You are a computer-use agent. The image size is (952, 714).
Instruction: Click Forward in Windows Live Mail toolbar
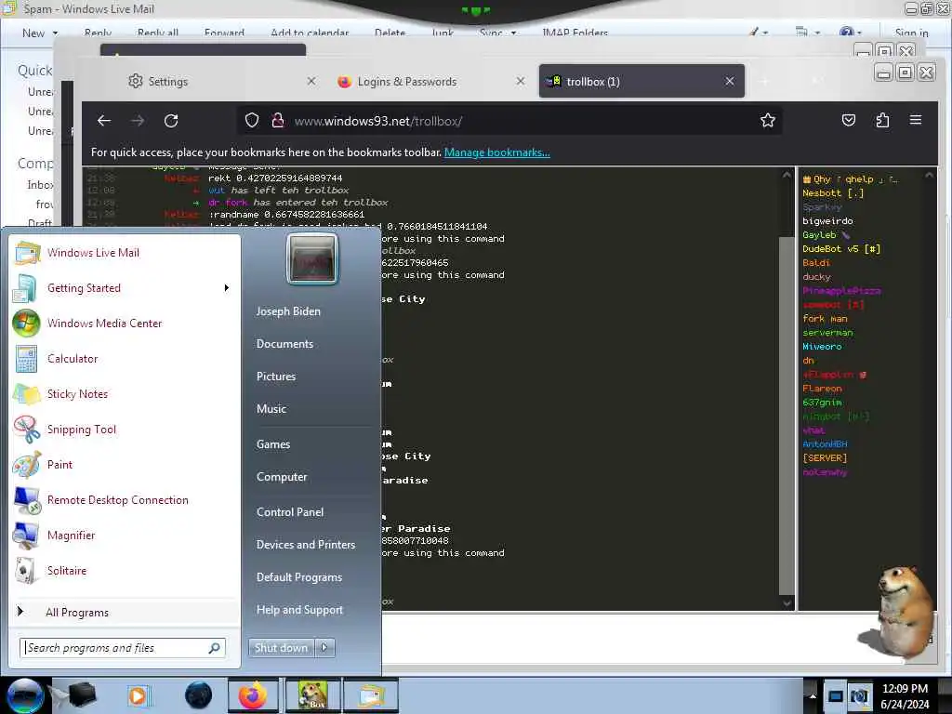tap(224, 33)
